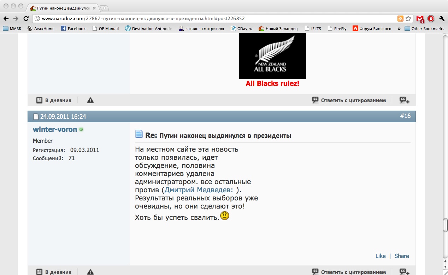Go back with the browser back arrow
This screenshot has width=448, height=275.
[x=6, y=18]
